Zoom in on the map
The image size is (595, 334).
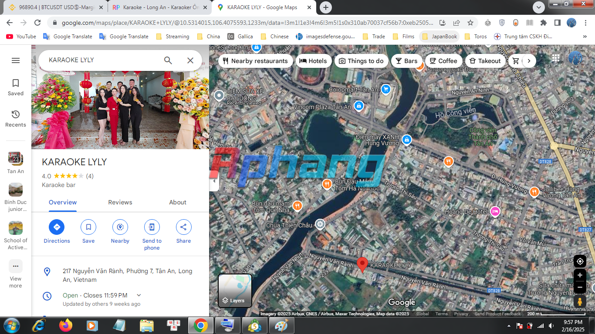pos(580,275)
